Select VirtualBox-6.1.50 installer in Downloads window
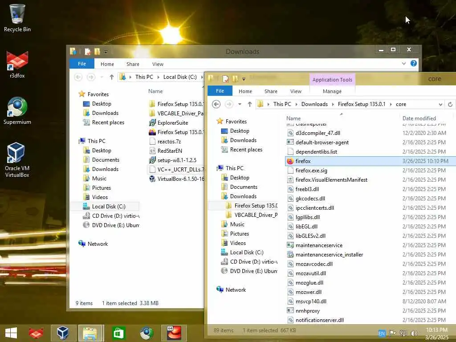 coord(176,179)
